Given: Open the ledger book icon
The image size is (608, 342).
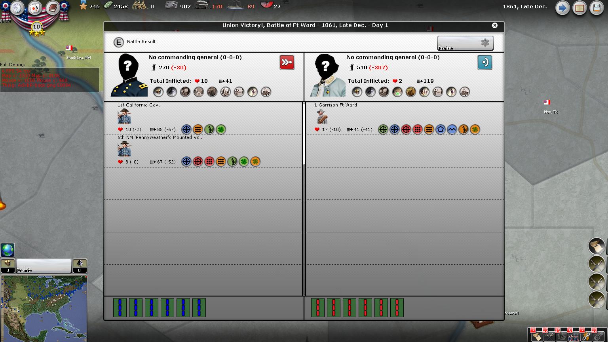Looking at the screenshot, I should 579,8.
